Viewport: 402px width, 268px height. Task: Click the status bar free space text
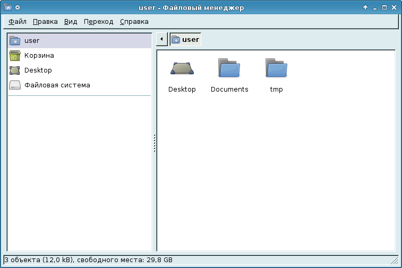(88, 260)
